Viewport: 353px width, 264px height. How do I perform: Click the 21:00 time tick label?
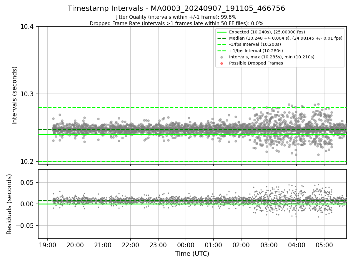103,245
